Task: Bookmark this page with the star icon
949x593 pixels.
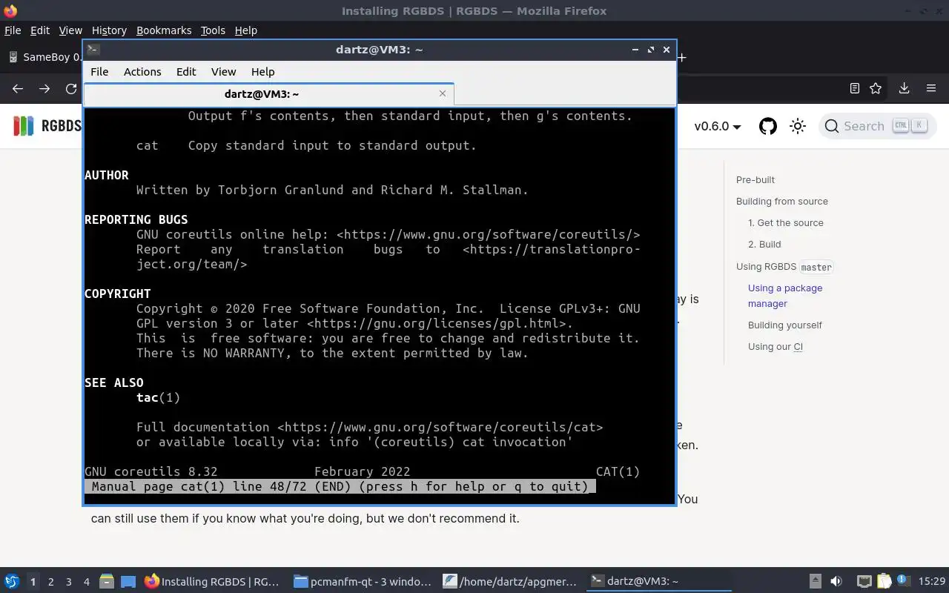Action: coord(876,88)
